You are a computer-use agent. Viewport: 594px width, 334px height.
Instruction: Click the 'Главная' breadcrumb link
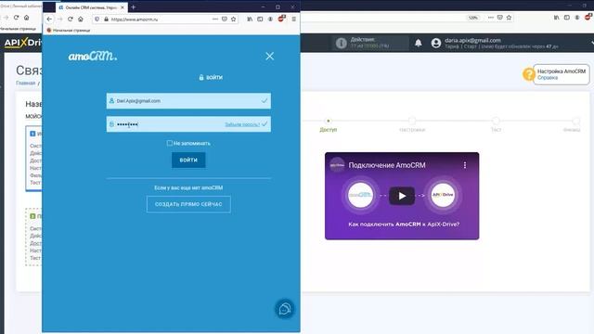click(25, 83)
